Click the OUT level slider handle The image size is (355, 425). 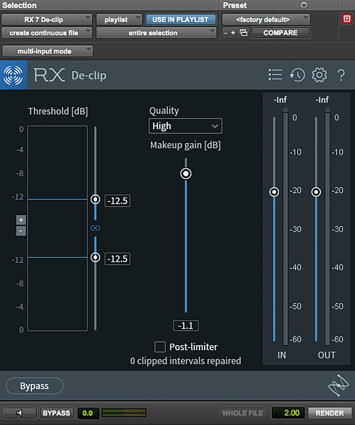coord(316,192)
